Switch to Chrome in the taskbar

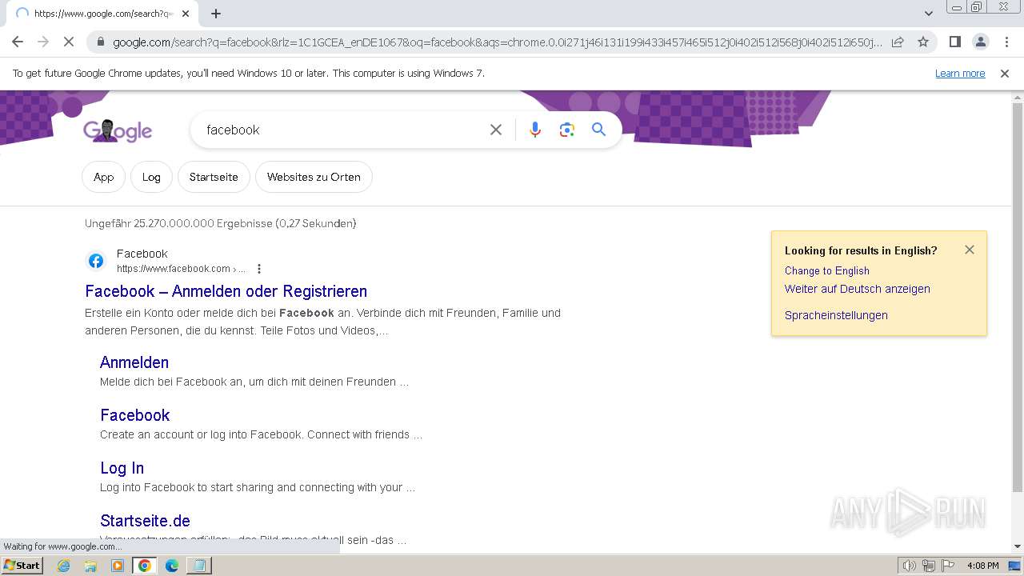144,566
